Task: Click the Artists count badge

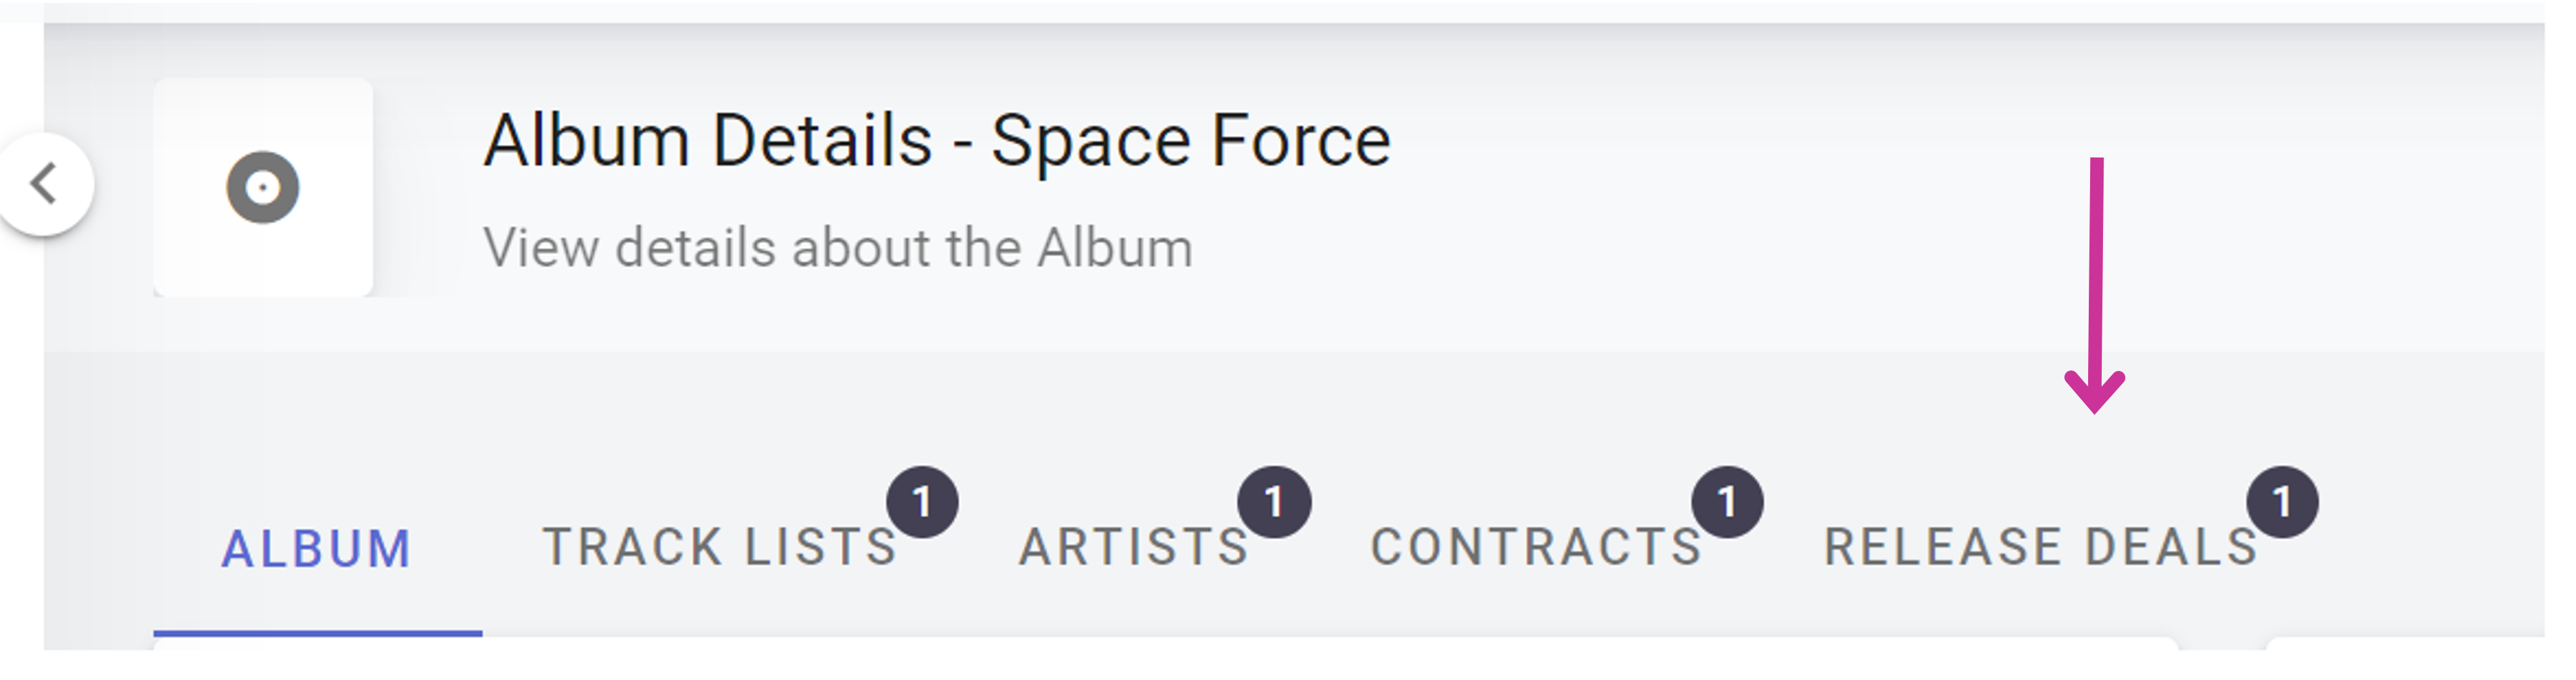Action: tap(1274, 502)
